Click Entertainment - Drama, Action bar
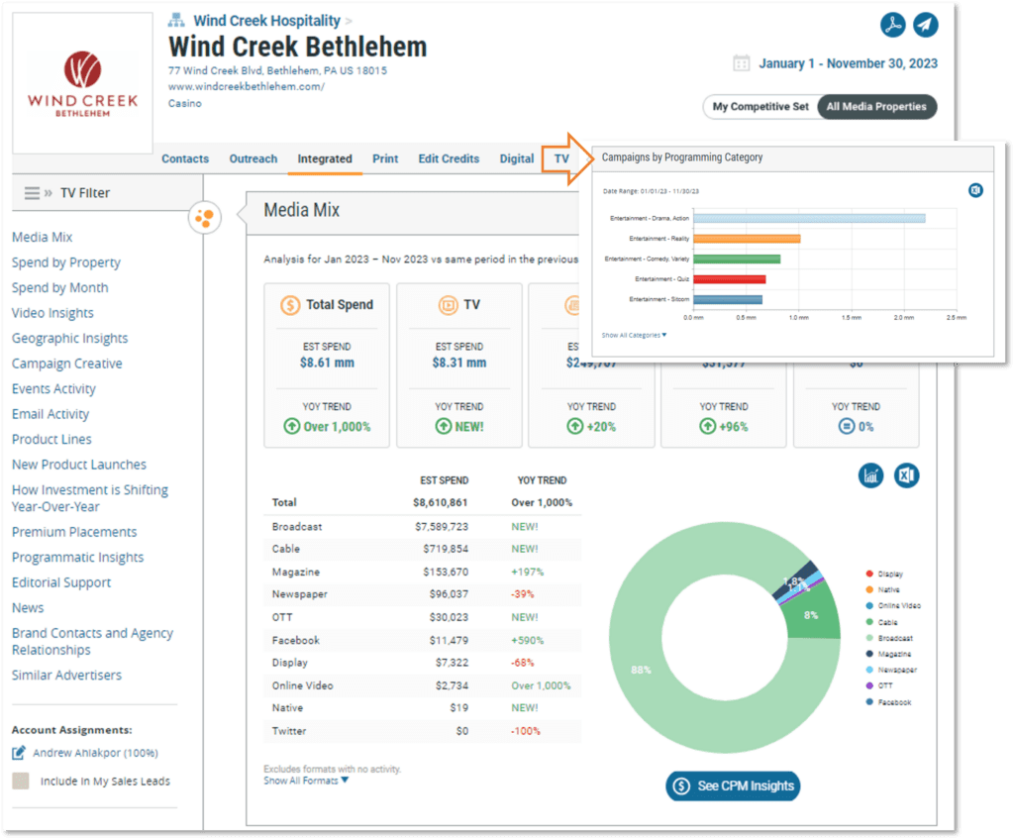 pyautogui.click(x=809, y=219)
